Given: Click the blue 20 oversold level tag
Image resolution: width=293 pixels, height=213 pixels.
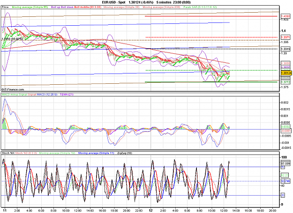Looking at the screenshot, I should (x=283, y=195).
